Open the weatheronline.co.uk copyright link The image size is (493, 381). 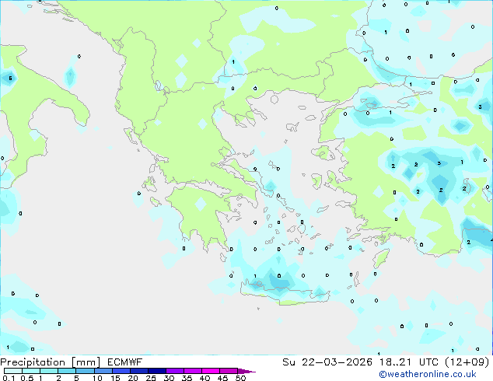[x=428, y=374]
